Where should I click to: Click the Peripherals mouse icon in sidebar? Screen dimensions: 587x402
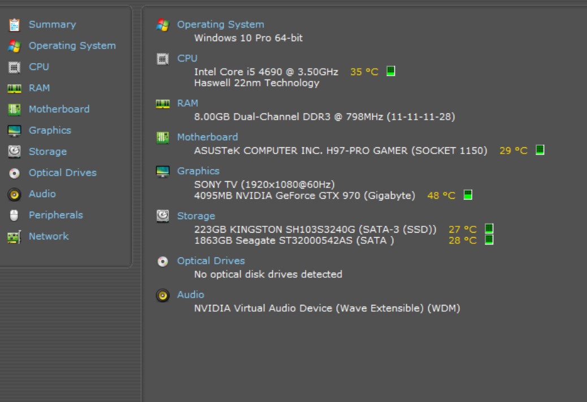pyautogui.click(x=14, y=215)
